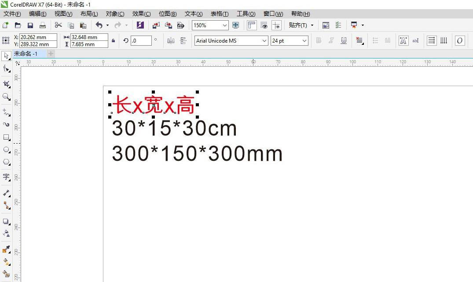Select the Text tool
Image resolution: width=473 pixels, height=282 pixels.
click(7, 177)
